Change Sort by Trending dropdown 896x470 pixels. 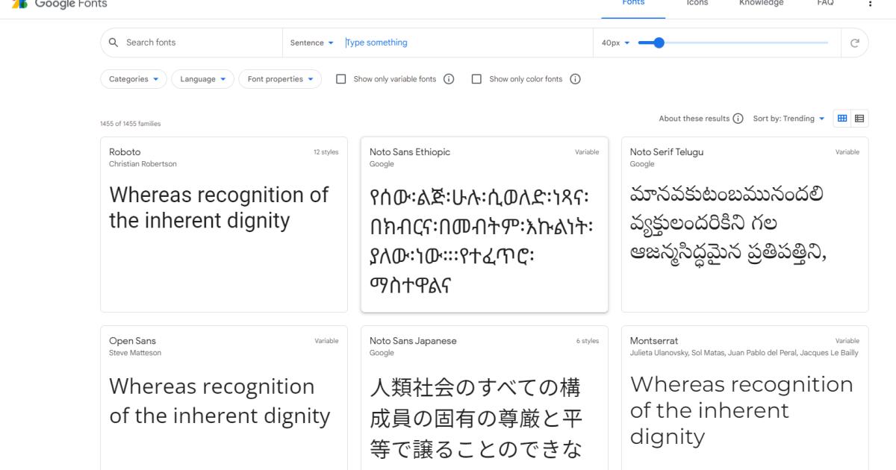pos(788,119)
